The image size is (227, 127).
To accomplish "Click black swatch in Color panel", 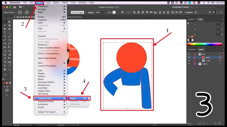I will click(190, 40).
